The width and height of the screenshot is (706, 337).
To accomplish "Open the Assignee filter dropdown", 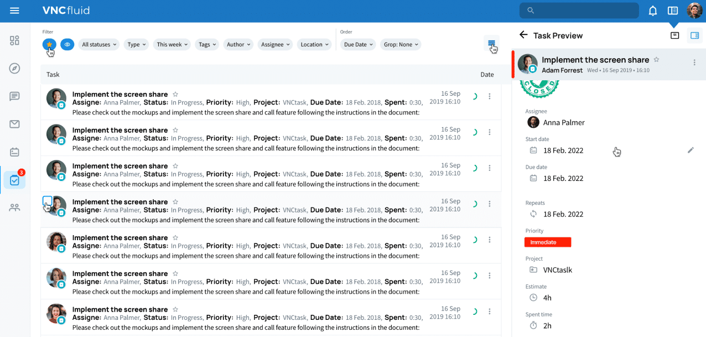I will (275, 44).
